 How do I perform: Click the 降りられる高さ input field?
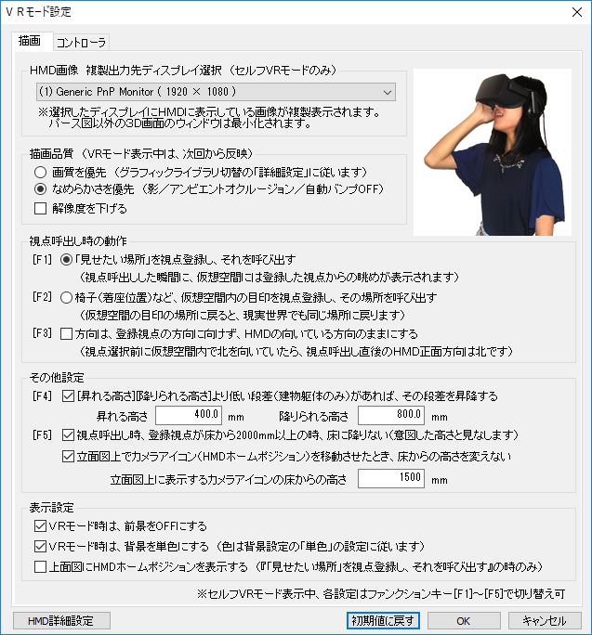391,415
